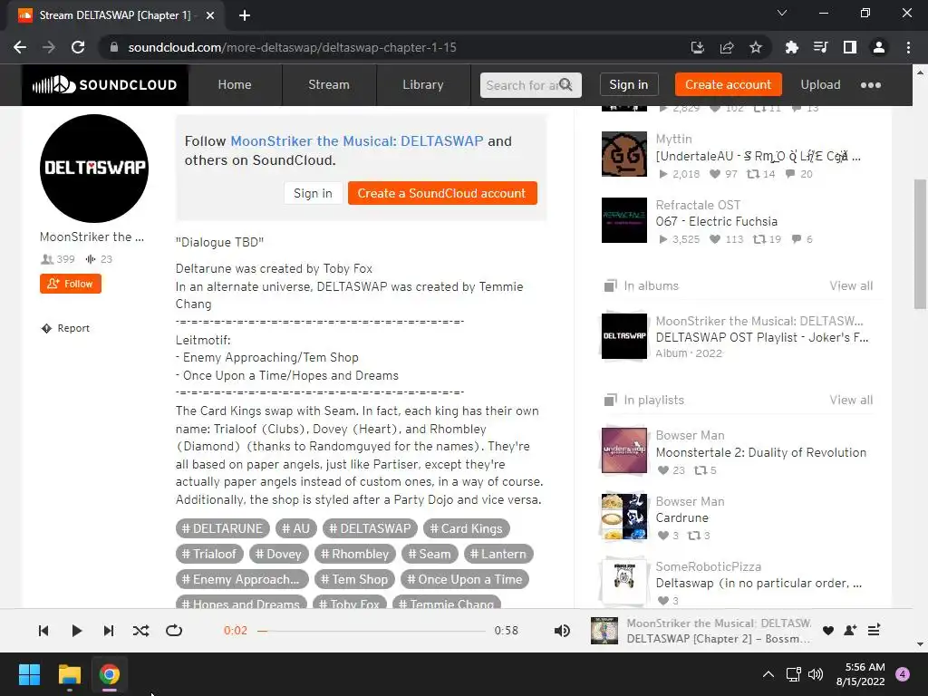Toggle the Chrome side panel

[850, 47]
